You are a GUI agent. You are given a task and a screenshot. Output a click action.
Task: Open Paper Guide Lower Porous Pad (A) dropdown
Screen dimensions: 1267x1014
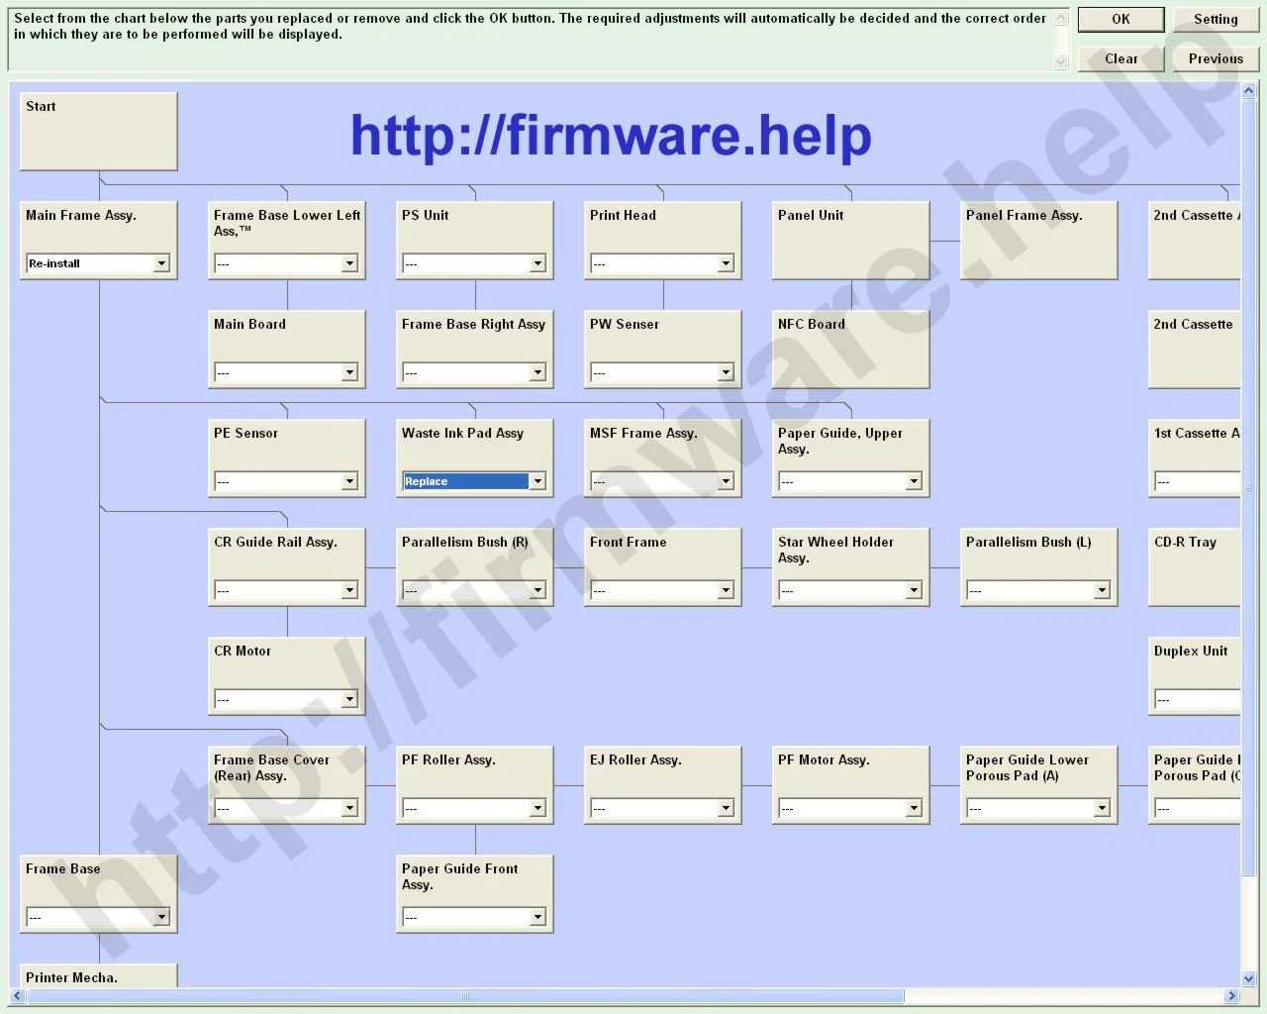point(1038,808)
